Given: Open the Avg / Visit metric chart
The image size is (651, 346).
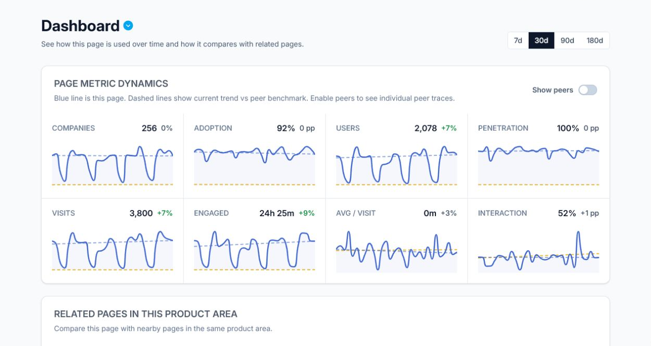Looking at the screenshot, I should (396, 252).
